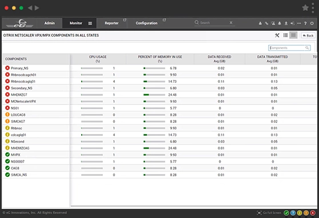Screen dimensions: 319x218
Task: Open the MCNetscalerVPX component
Action: [23, 102]
